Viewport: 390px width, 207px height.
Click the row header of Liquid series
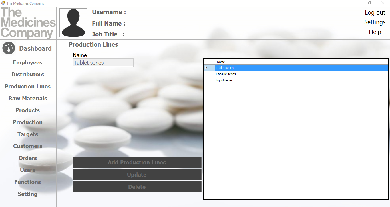pos(209,80)
